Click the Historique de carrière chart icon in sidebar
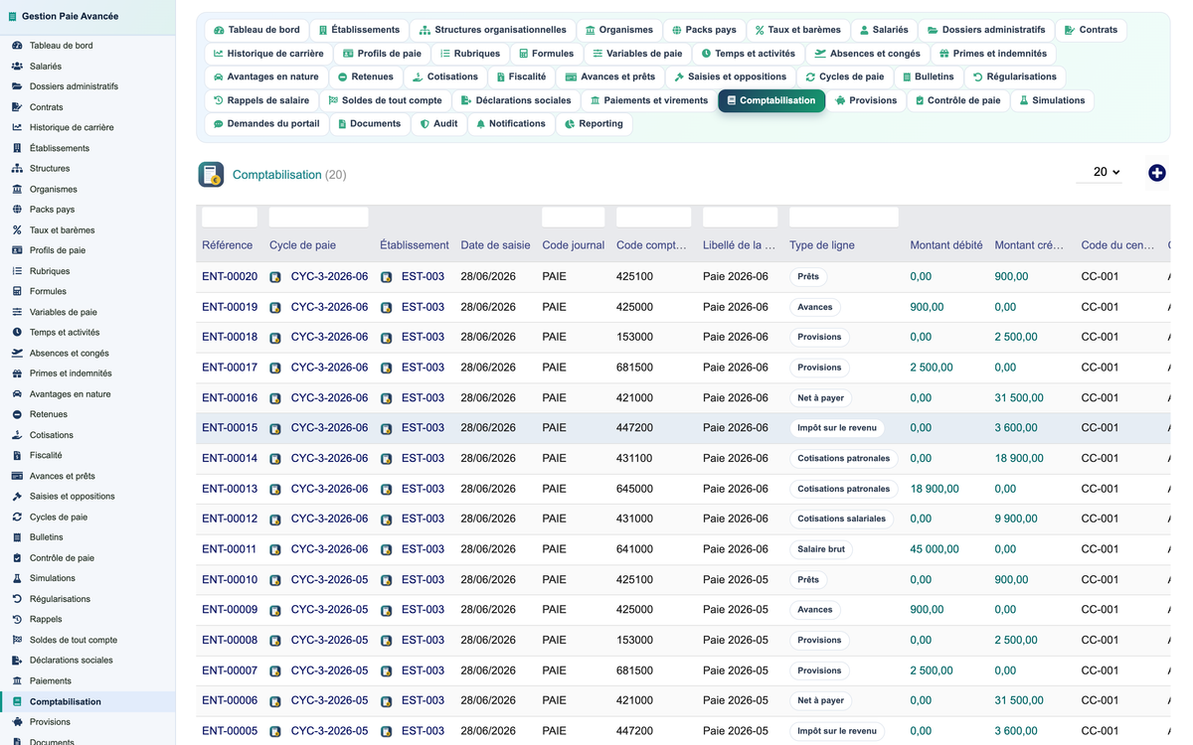 tap(17, 127)
